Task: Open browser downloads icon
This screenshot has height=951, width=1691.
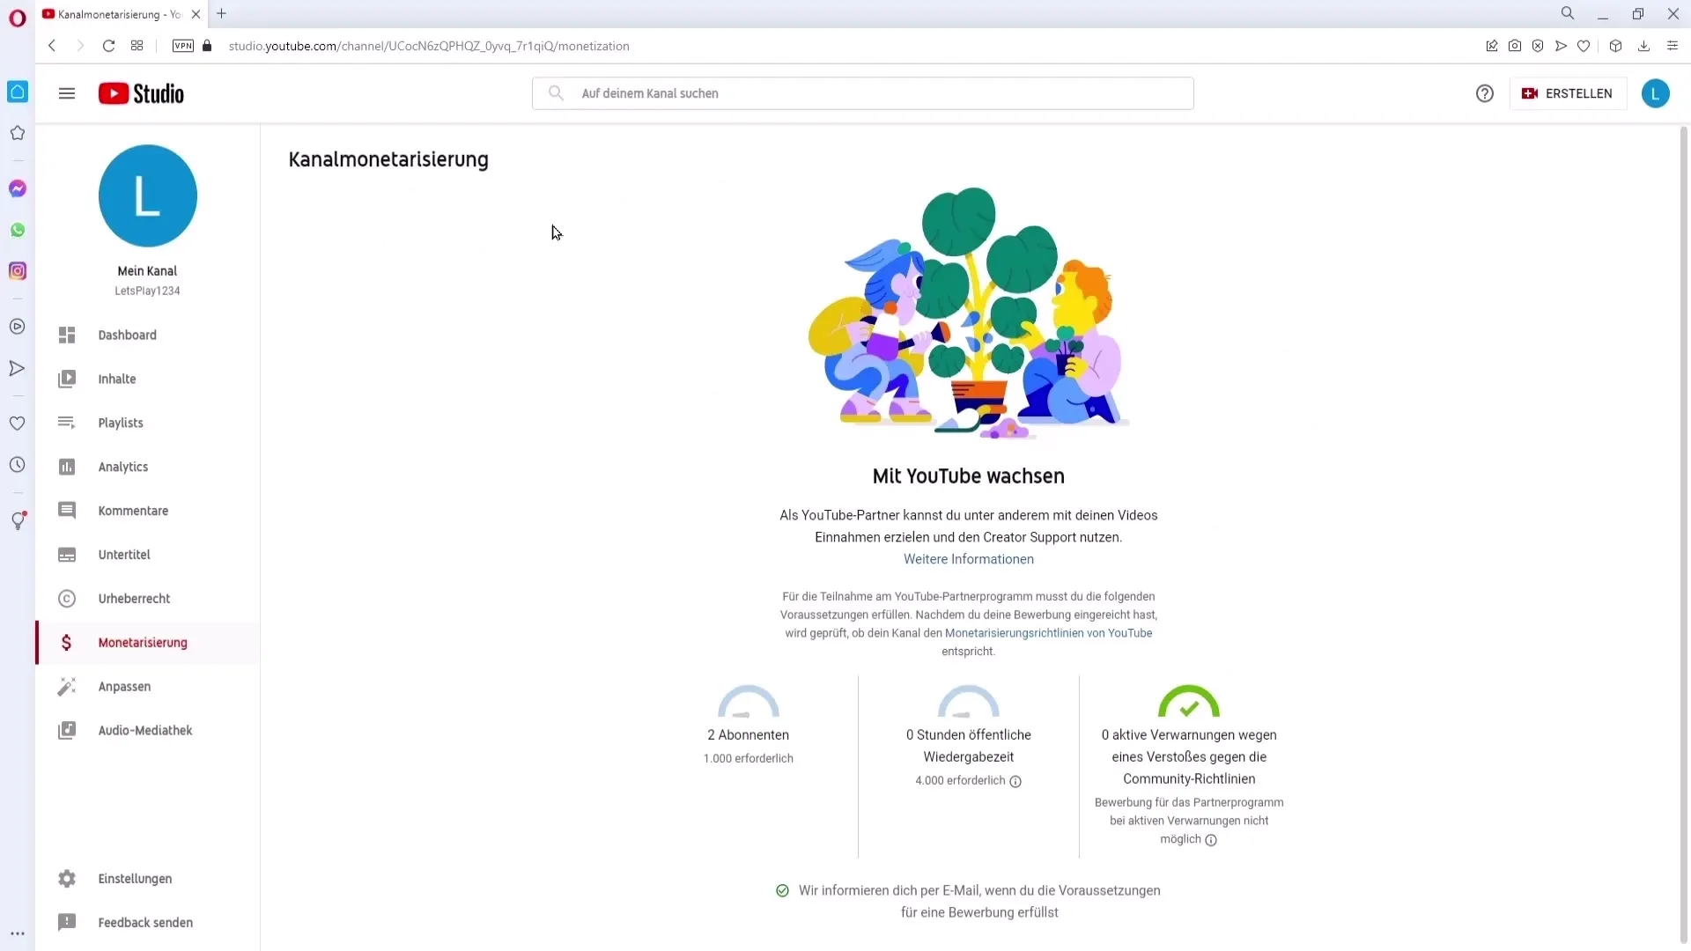Action: pyautogui.click(x=1643, y=46)
